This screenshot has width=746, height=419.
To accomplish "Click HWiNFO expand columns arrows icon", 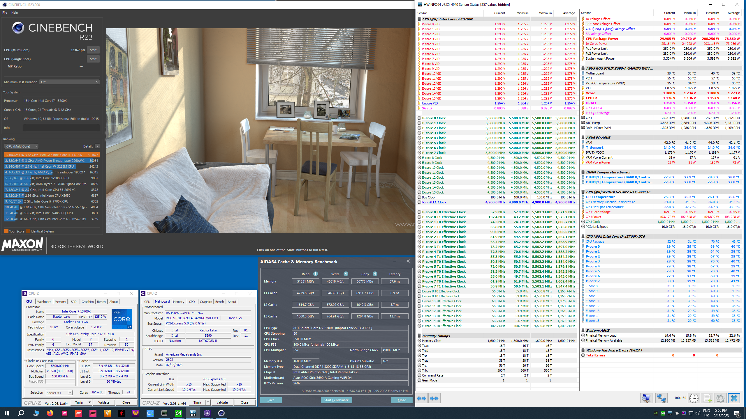I will point(422,398).
